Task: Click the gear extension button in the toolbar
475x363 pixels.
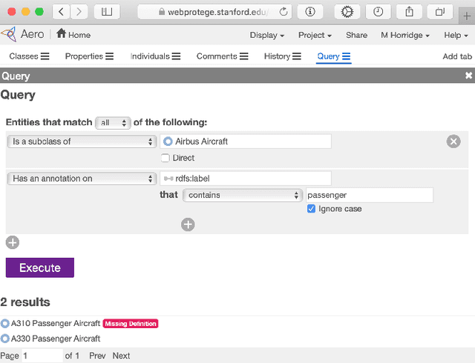Action: [347, 12]
